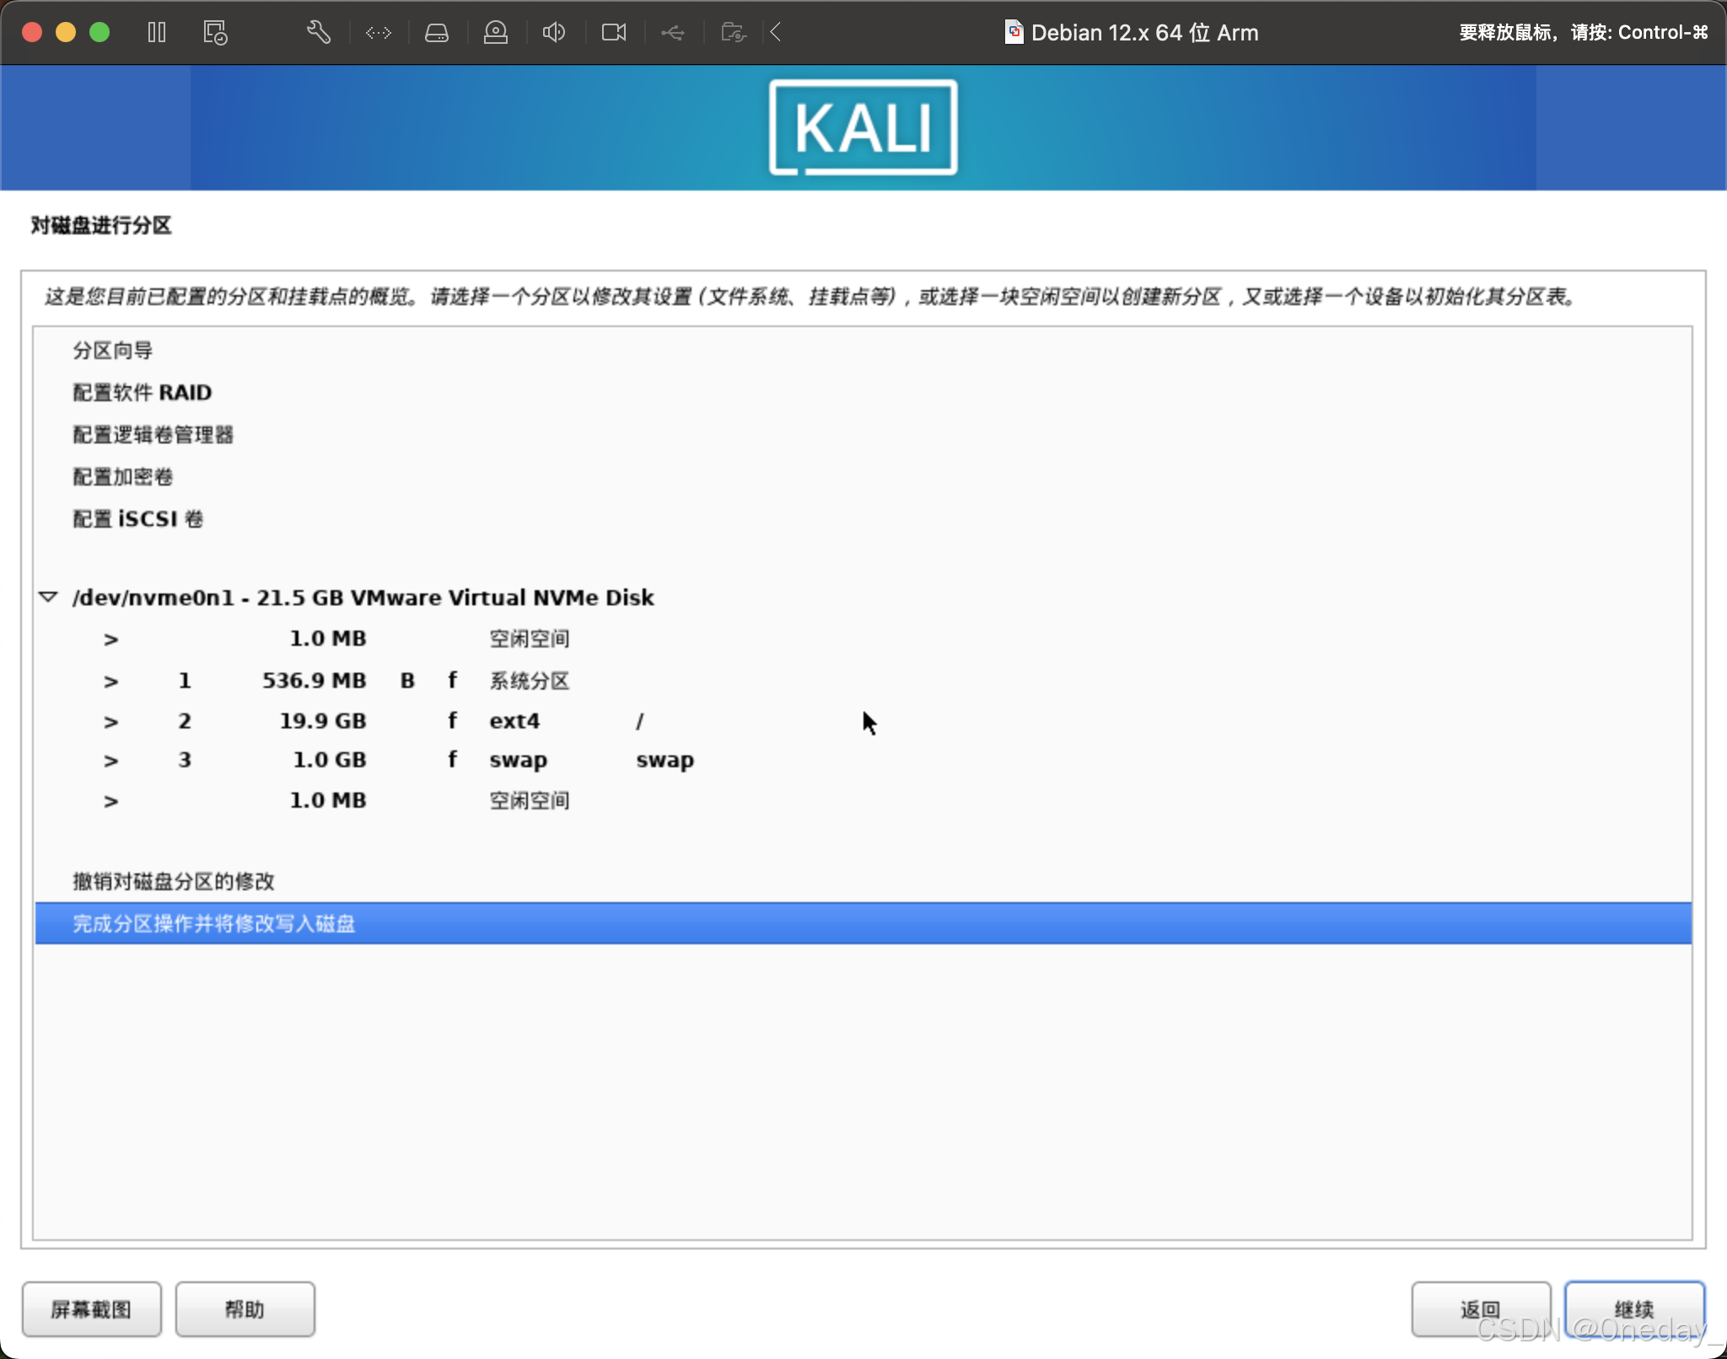Viewport: 1727px width, 1359px height.
Task: Click the 对磁盘进行分区 heading
Action: coord(101,225)
